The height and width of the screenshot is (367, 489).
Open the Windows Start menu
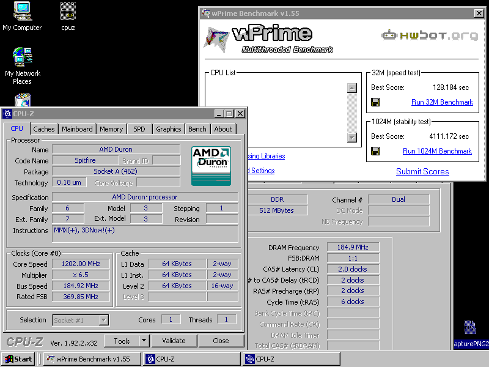(x=18, y=359)
